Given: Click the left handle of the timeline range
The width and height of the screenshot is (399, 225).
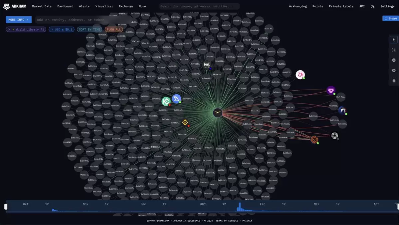Looking at the screenshot, I should click(6, 206).
